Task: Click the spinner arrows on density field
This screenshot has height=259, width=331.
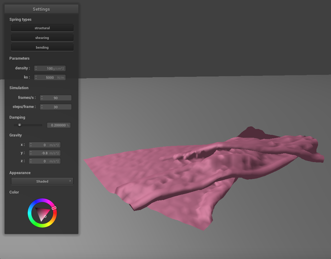Action: [x=36, y=68]
